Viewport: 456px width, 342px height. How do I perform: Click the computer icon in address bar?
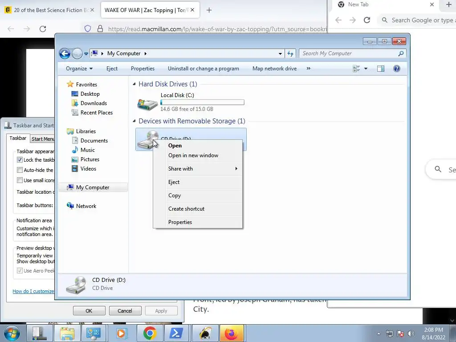pos(94,53)
